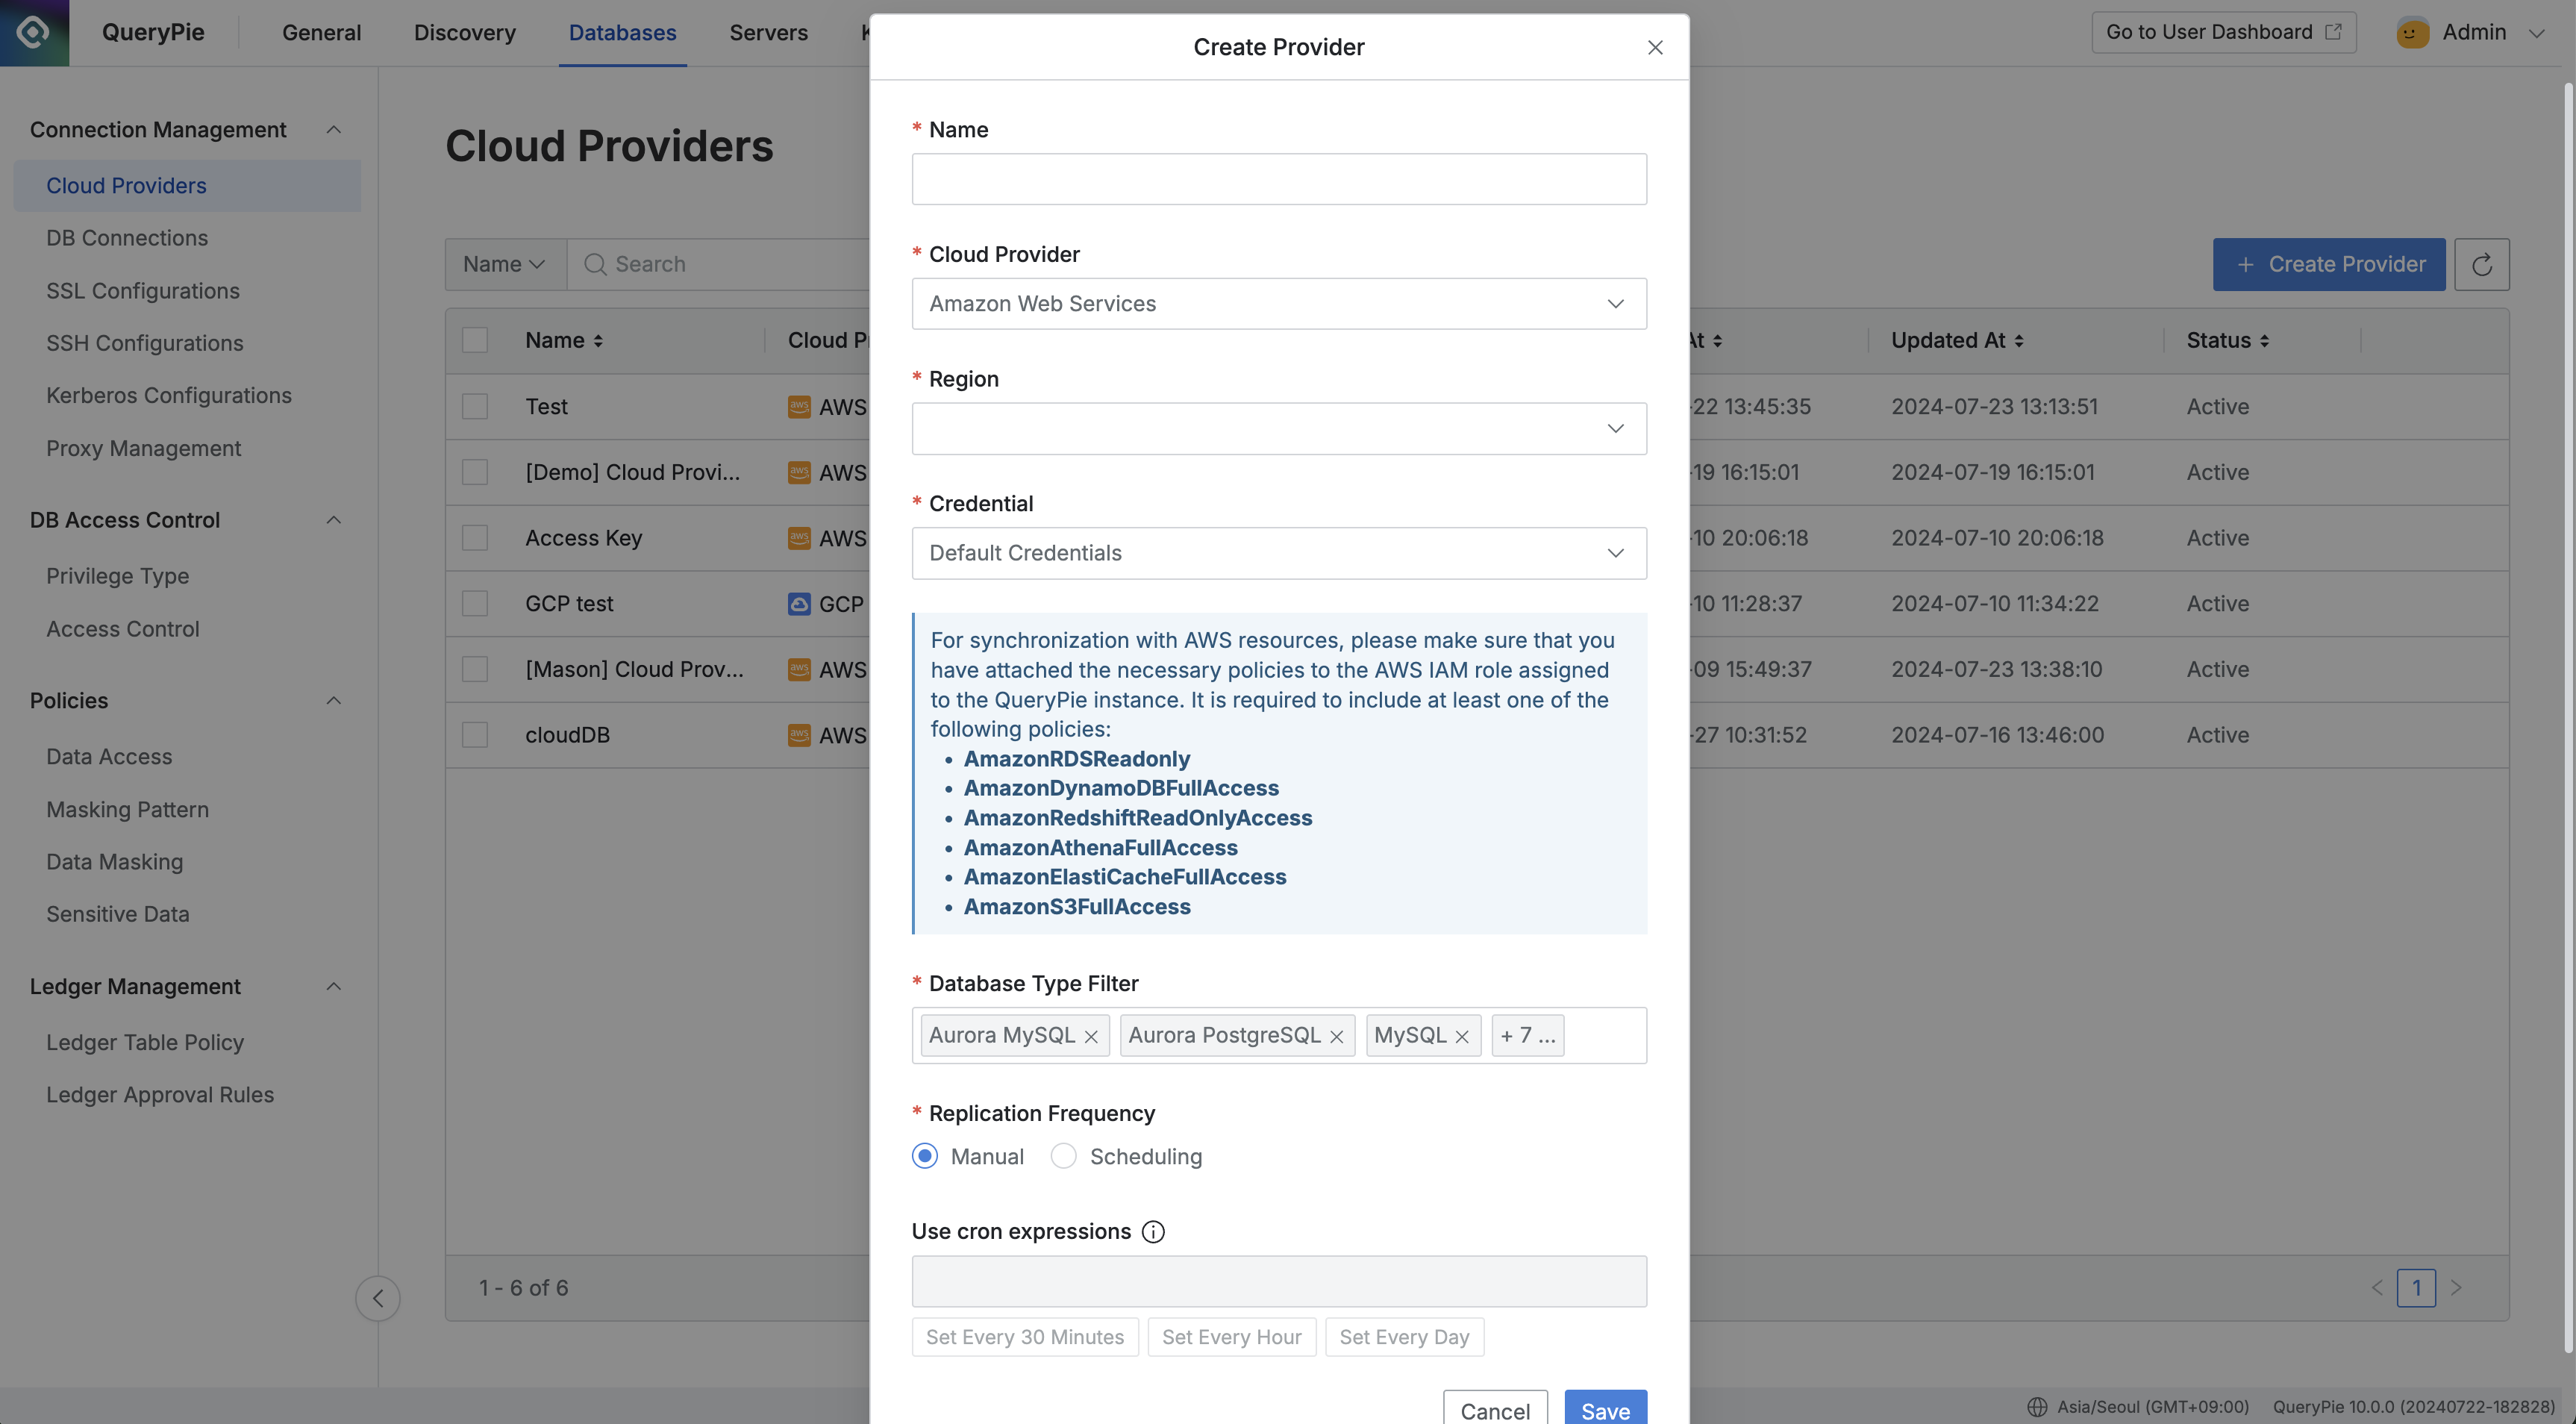
Task: Collapse the sidebar with the arrow button
Action: click(378, 1298)
